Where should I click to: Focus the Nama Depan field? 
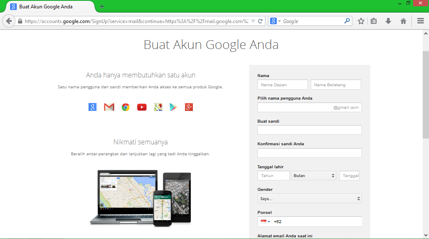pos(282,85)
